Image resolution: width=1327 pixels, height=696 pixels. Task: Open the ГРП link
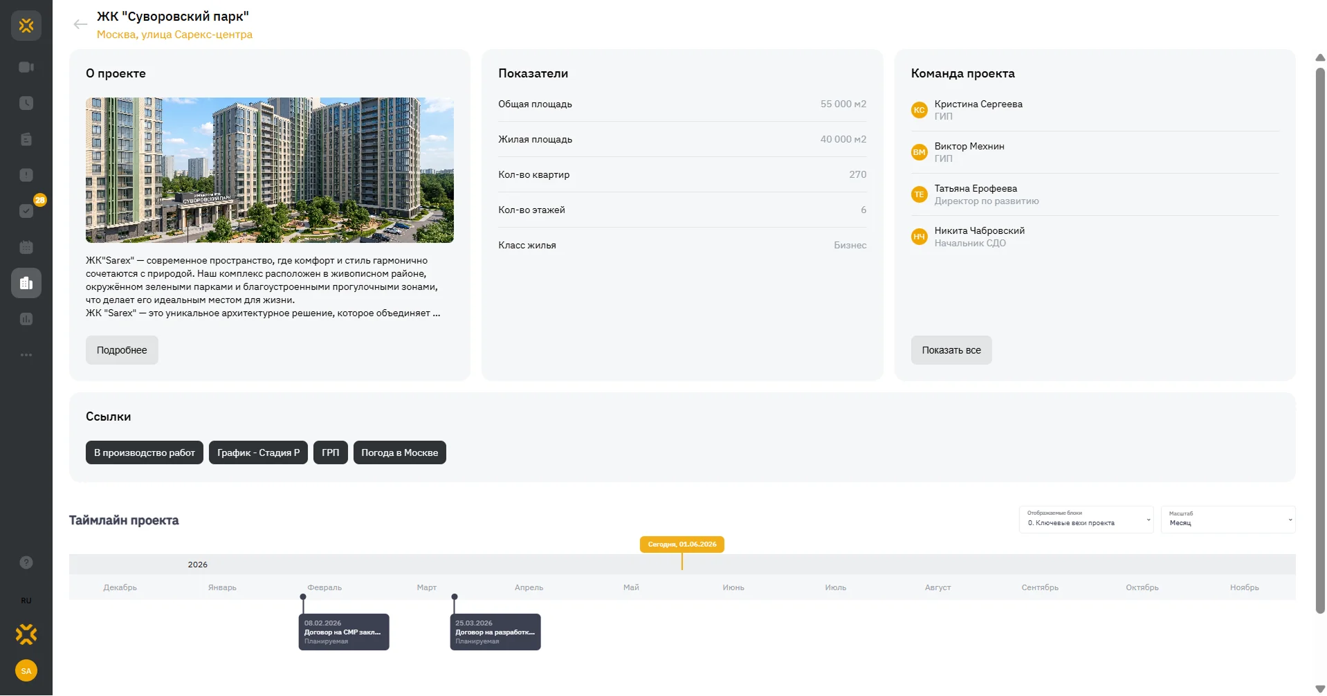point(331,452)
